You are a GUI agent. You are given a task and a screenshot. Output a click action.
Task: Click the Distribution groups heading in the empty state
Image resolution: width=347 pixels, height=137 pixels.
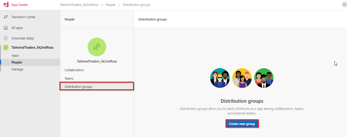pyautogui.click(x=242, y=101)
